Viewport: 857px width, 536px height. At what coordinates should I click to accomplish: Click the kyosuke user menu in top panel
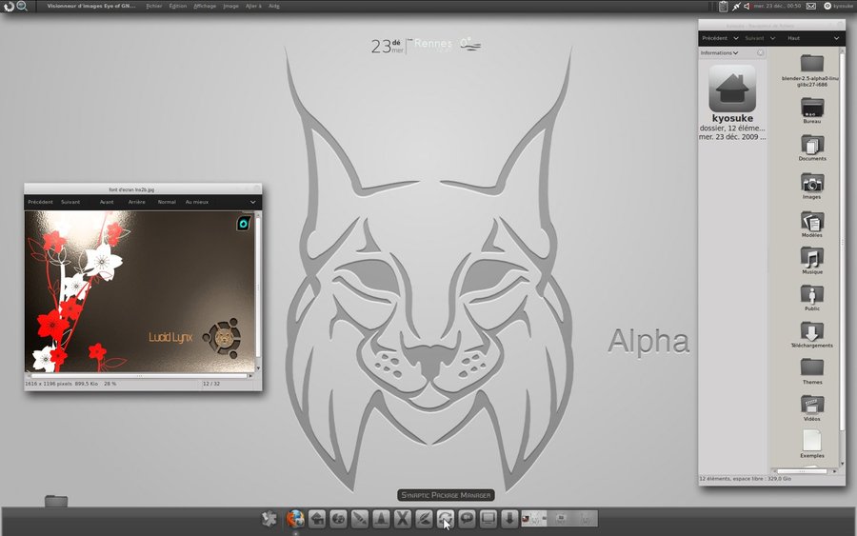tap(838, 6)
